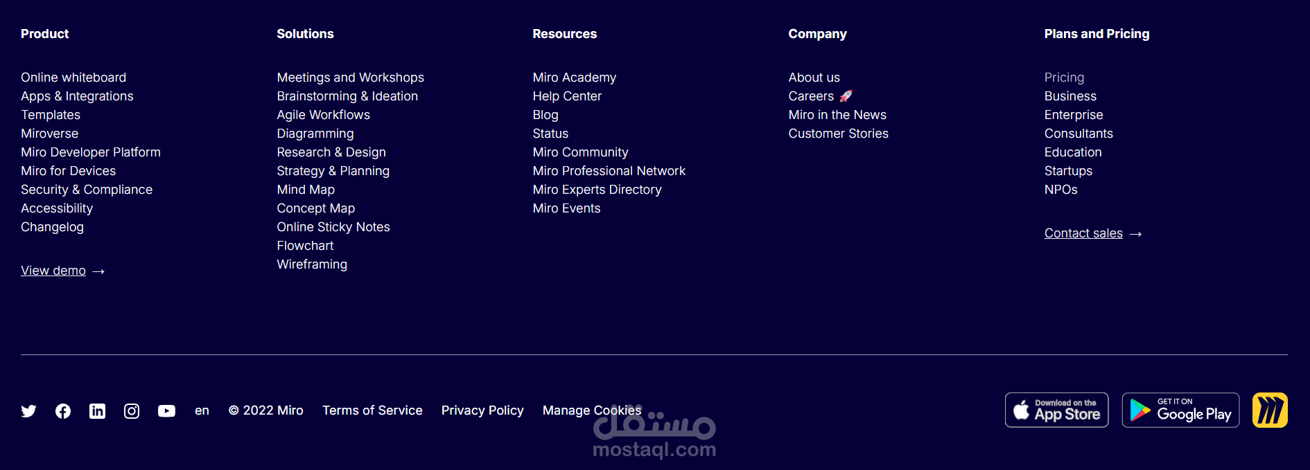Open the Enterprise plan link

[x=1074, y=115]
